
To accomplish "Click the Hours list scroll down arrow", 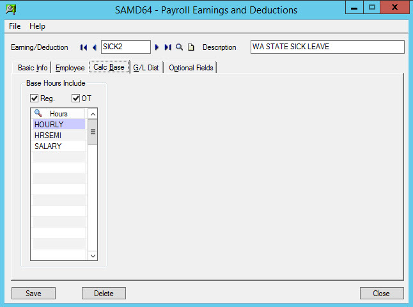I will point(93,256).
